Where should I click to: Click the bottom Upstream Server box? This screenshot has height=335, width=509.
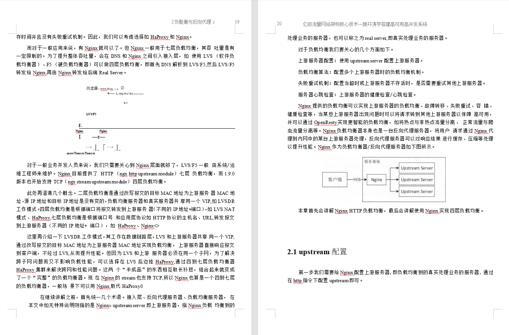click(417, 191)
